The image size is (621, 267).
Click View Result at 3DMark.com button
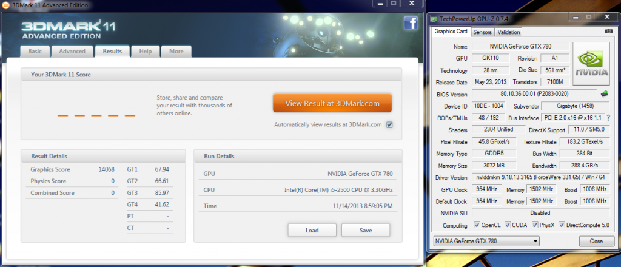332,103
